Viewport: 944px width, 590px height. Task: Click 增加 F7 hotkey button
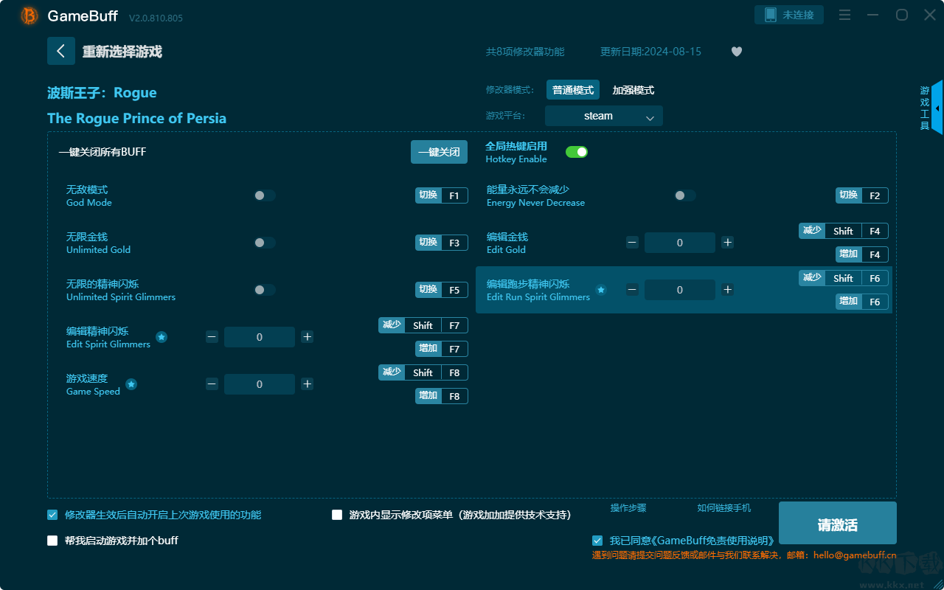point(442,349)
